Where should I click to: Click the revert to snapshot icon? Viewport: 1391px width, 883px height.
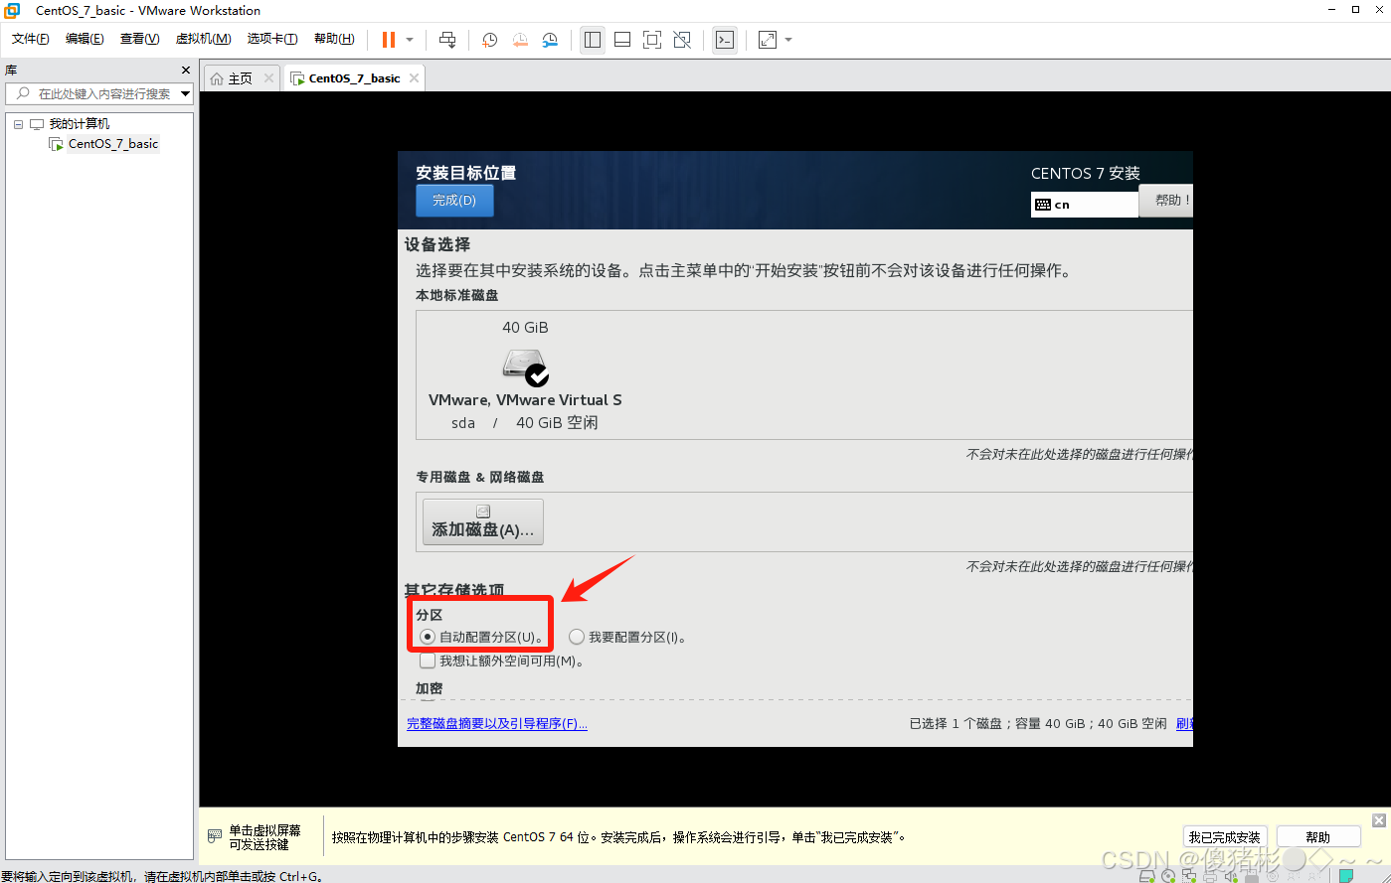click(x=520, y=40)
